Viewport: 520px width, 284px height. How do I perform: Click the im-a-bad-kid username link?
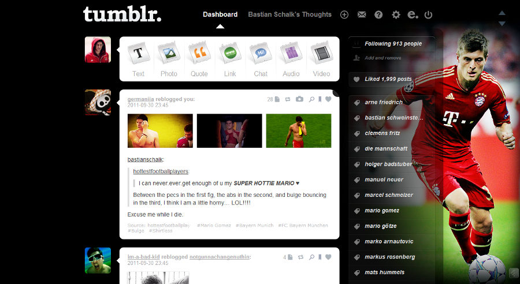point(143,257)
